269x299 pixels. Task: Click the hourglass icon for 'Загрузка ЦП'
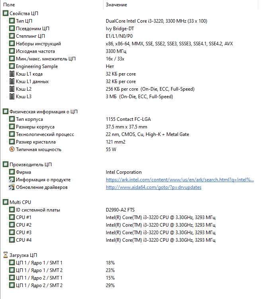click(6, 255)
